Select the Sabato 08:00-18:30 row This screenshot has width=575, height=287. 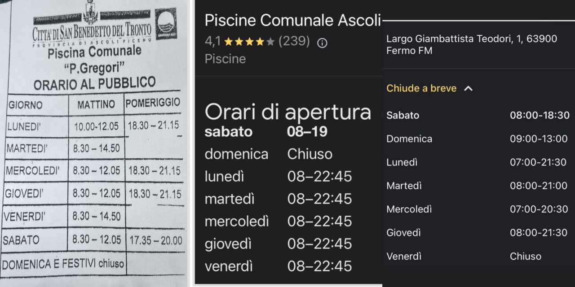tap(478, 115)
